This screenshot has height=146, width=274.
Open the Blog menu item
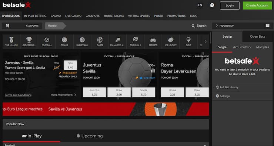(x=193, y=16)
